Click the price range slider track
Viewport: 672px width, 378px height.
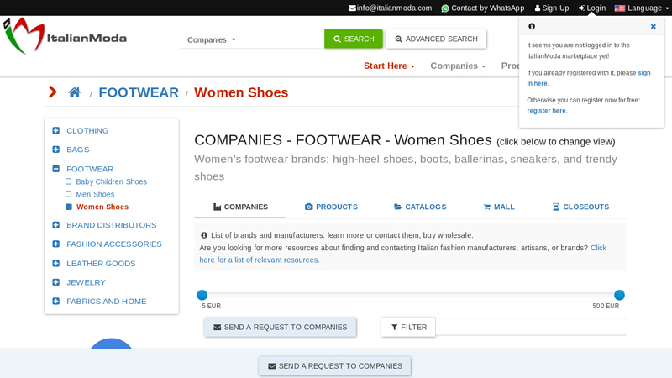(x=411, y=295)
